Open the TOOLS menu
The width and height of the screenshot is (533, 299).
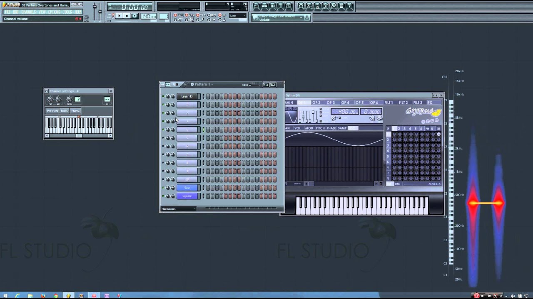coord(67,12)
